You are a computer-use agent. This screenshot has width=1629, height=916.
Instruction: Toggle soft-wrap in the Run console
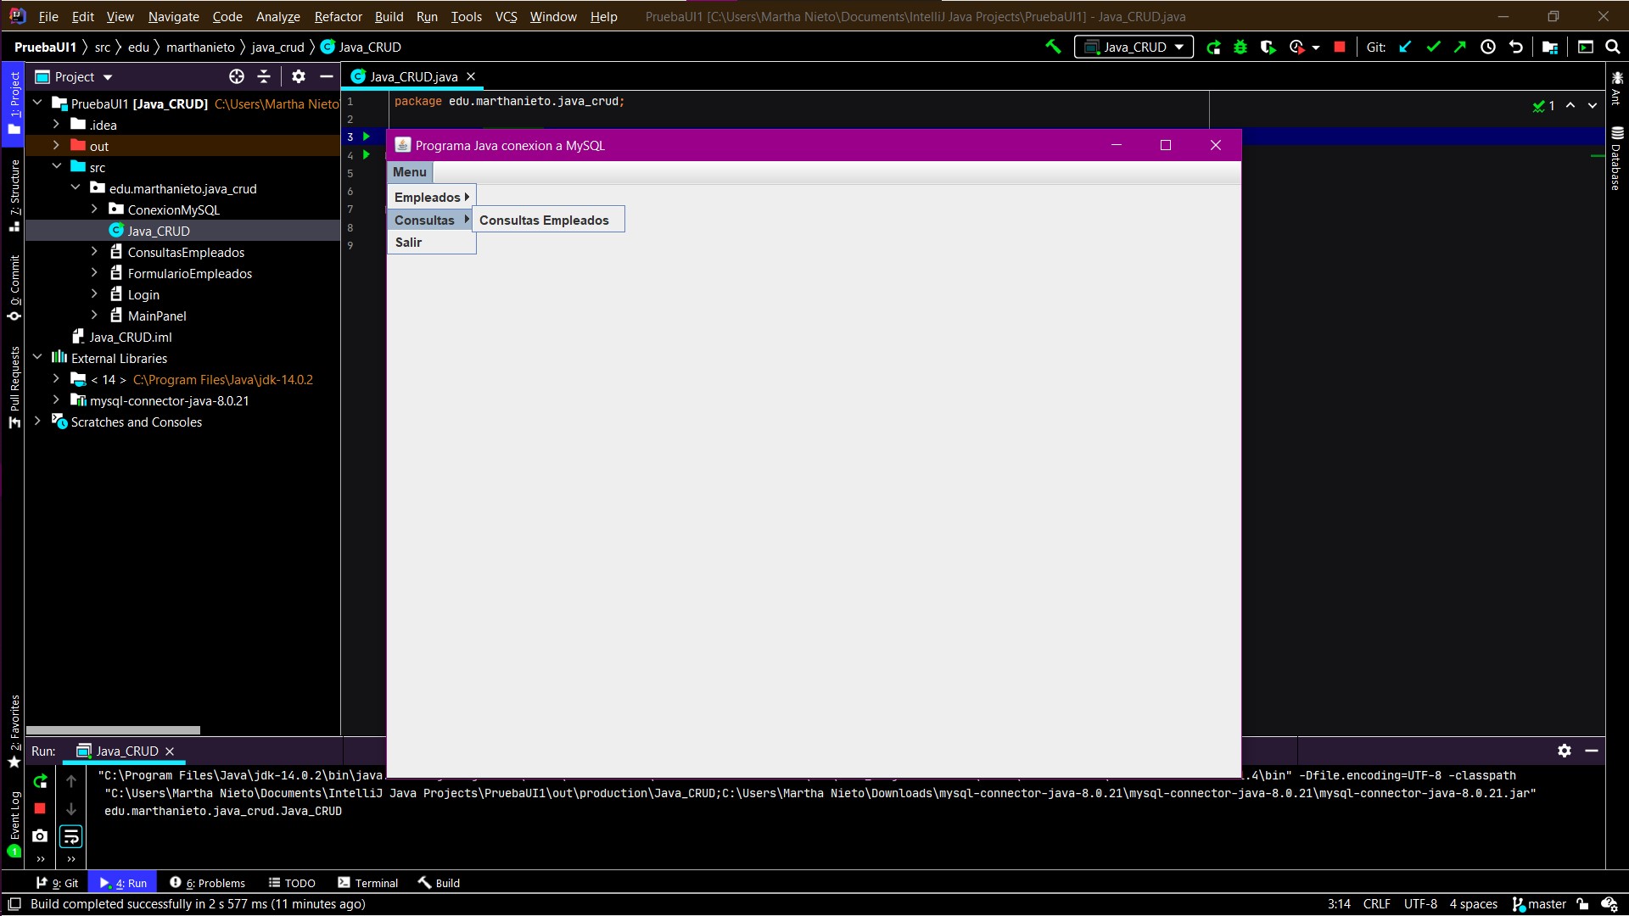click(70, 836)
